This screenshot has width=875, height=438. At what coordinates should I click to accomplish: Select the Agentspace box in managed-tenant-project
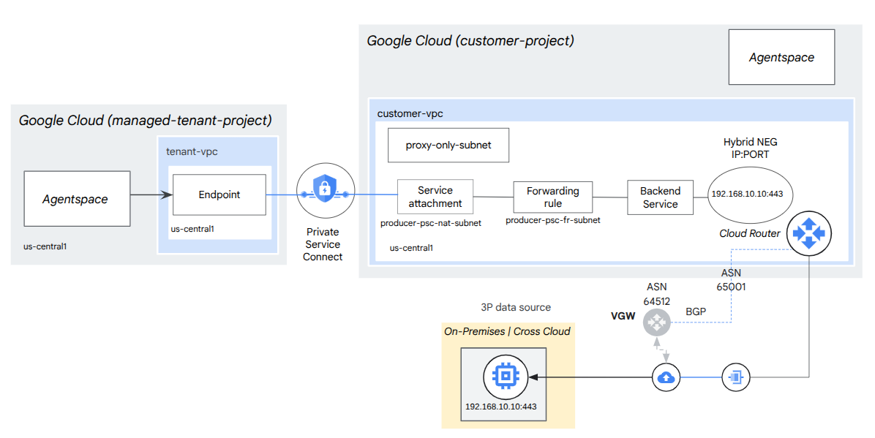pyautogui.click(x=77, y=198)
